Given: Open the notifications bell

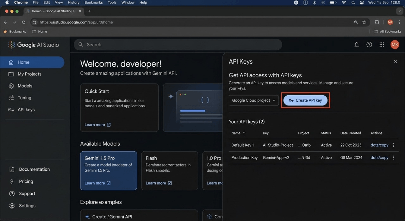Looking at the screenshot, I should (357, 45).
